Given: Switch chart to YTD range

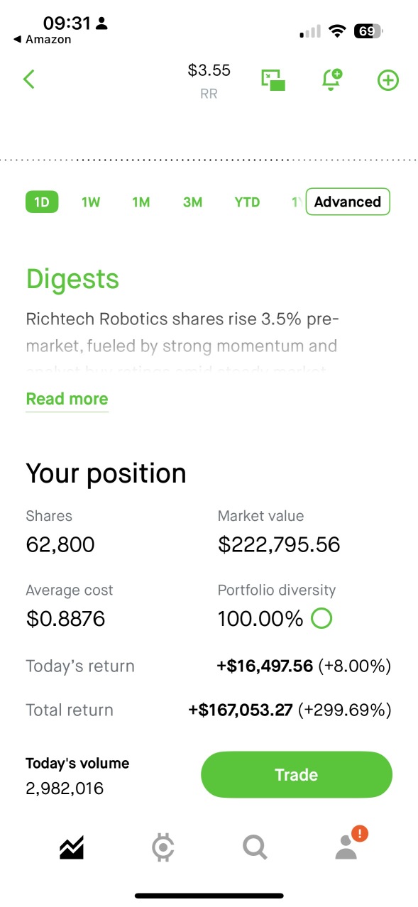Looking at the screenshot, I should click(247, 202).
